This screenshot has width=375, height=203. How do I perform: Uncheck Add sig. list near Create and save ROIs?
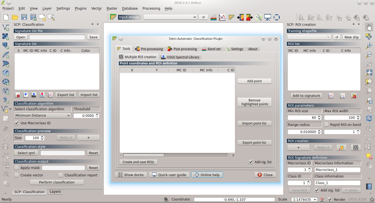click(251, 162)
